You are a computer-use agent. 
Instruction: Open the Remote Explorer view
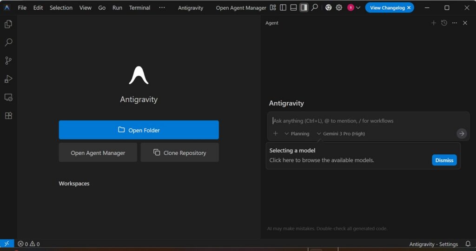coord(8,98)
